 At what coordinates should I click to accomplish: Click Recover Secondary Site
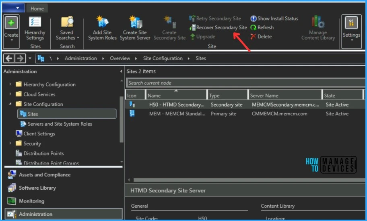(218, 28)
